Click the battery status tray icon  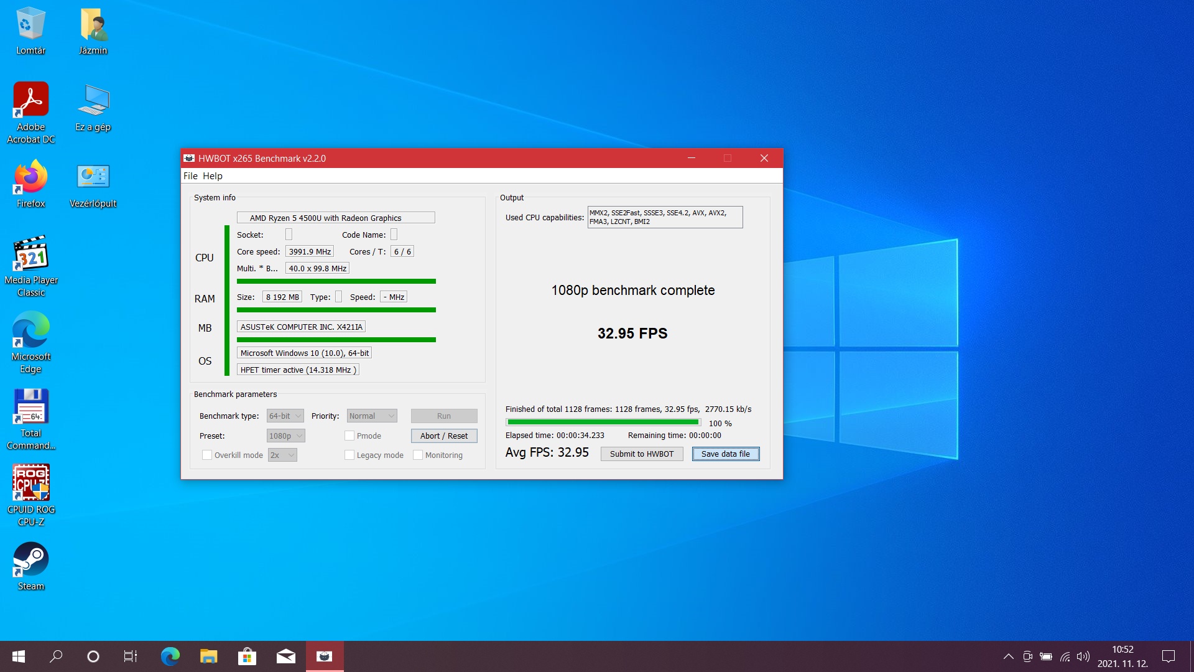tap(1046, 656)
